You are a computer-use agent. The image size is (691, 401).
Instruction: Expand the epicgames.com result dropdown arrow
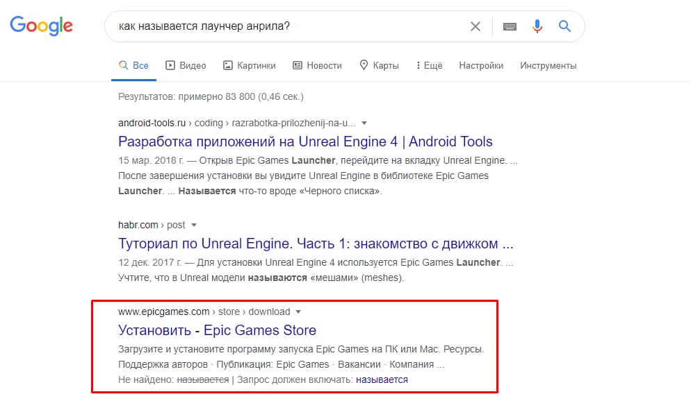pyautogui.click(x=298, y=312)
